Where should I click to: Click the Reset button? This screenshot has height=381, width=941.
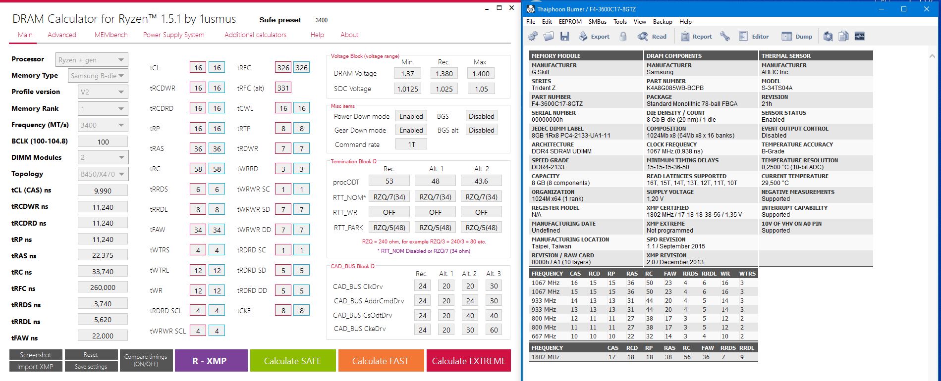click(91, 355)
